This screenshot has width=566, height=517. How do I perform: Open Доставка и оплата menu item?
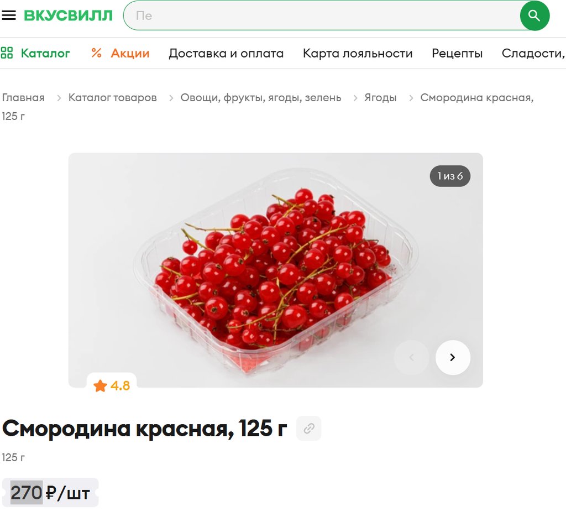(226, 54)
